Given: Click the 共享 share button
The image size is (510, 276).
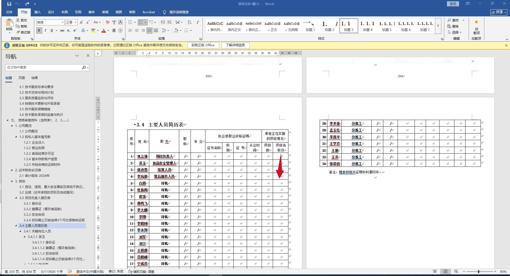Looking at the screenshot, I should 499,12.
